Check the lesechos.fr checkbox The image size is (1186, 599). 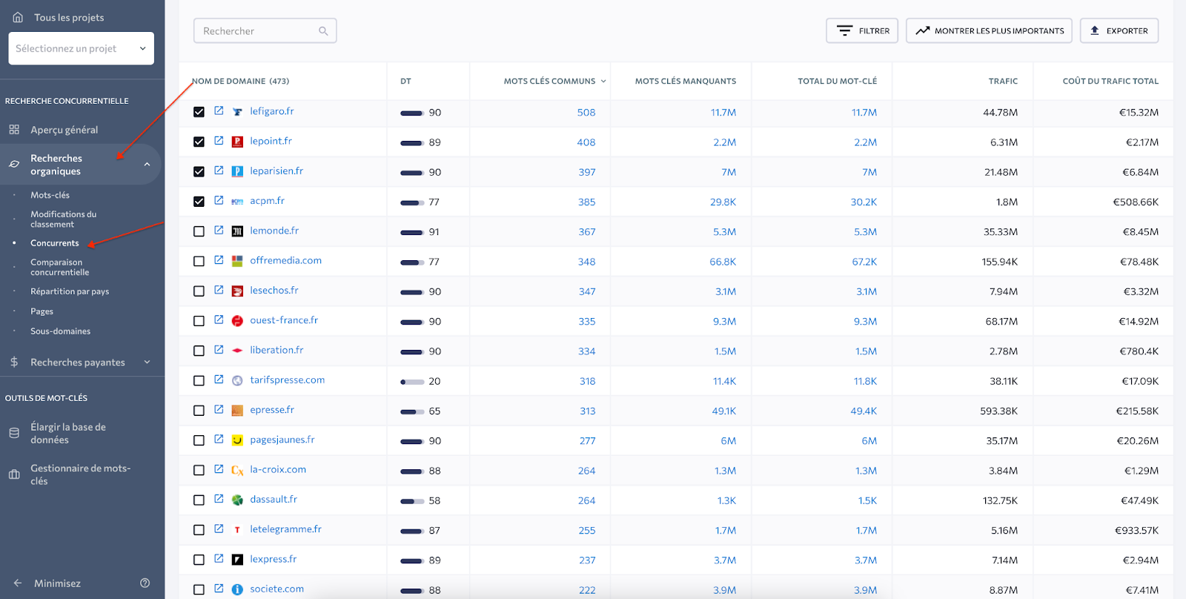[x=199, y=291]
